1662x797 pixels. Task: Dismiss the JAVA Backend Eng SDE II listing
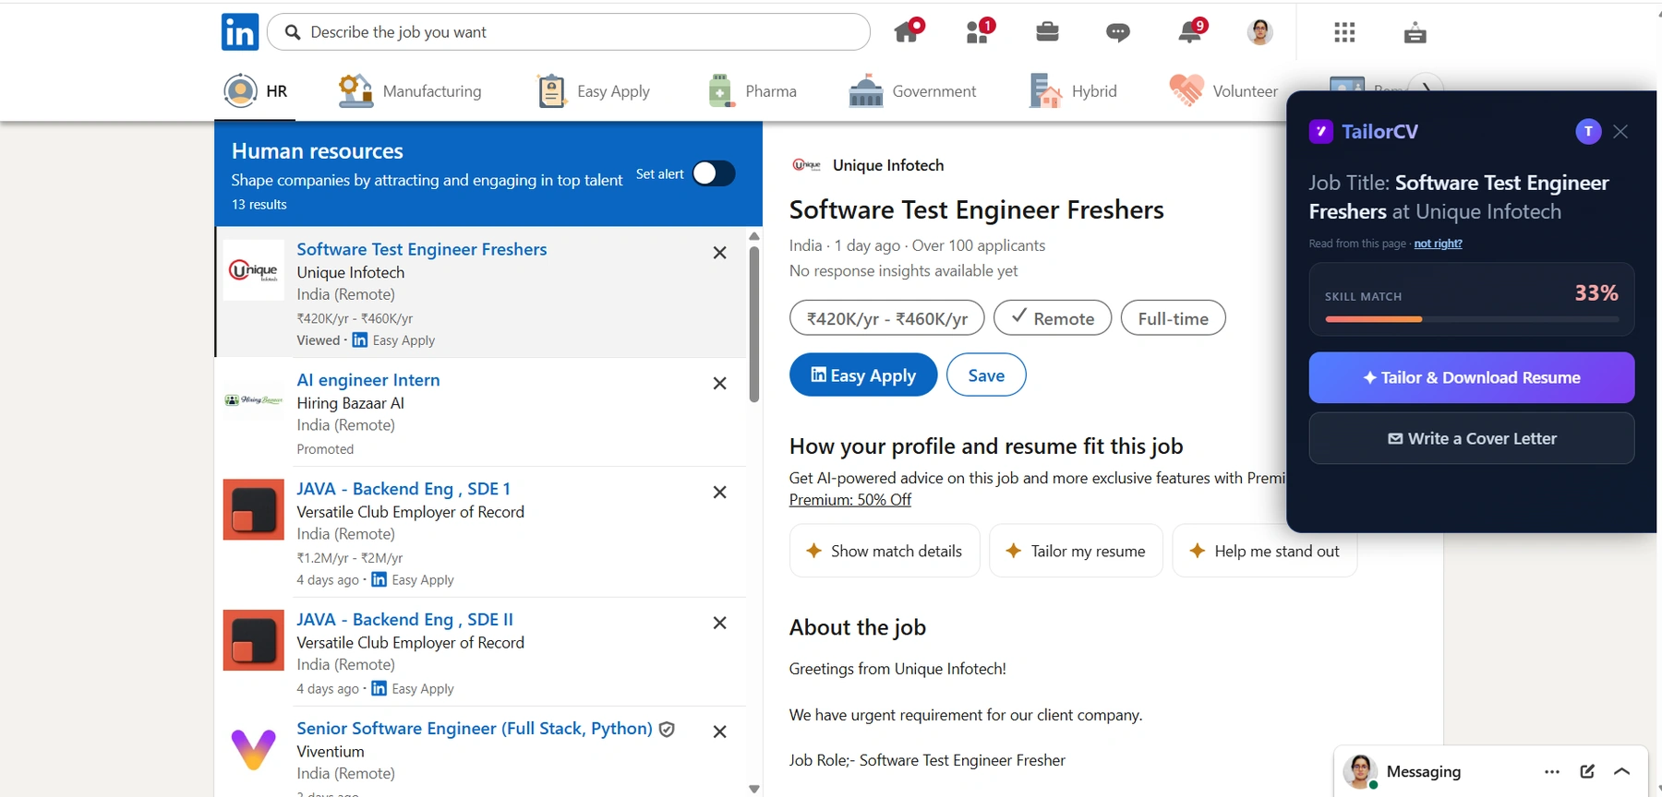click(x=720, y=624)
